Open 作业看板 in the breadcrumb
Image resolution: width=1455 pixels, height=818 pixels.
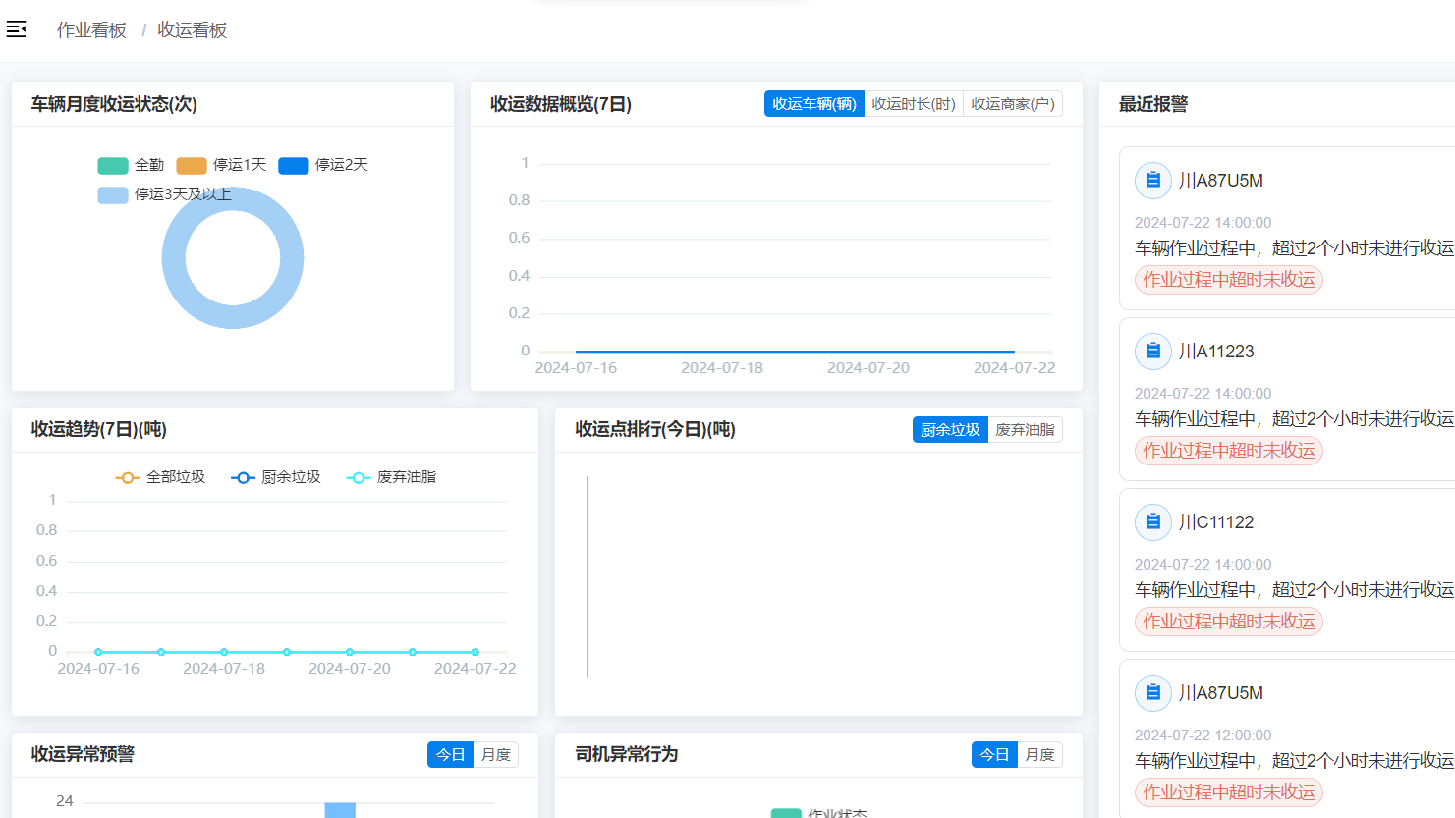[91, 30]
